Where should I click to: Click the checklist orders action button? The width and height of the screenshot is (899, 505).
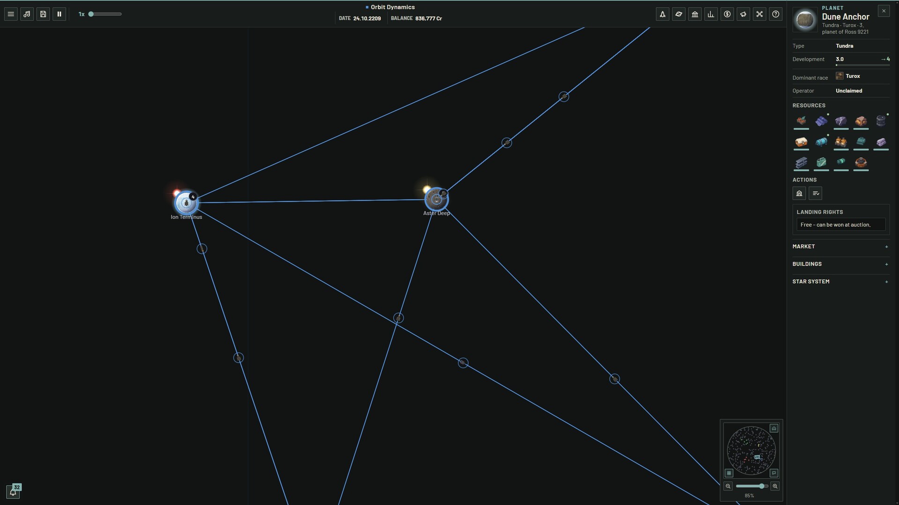coord(815,193)
